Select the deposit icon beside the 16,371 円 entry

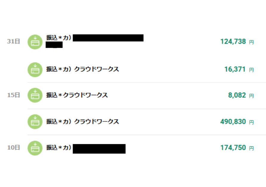click(x=35, y=70)
